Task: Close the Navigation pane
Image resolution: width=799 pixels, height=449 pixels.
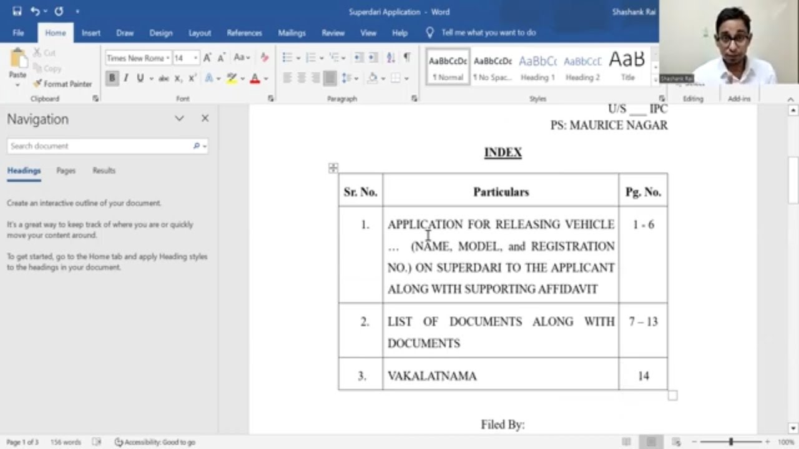Action: pyautogui.click(x=205, y=118)
